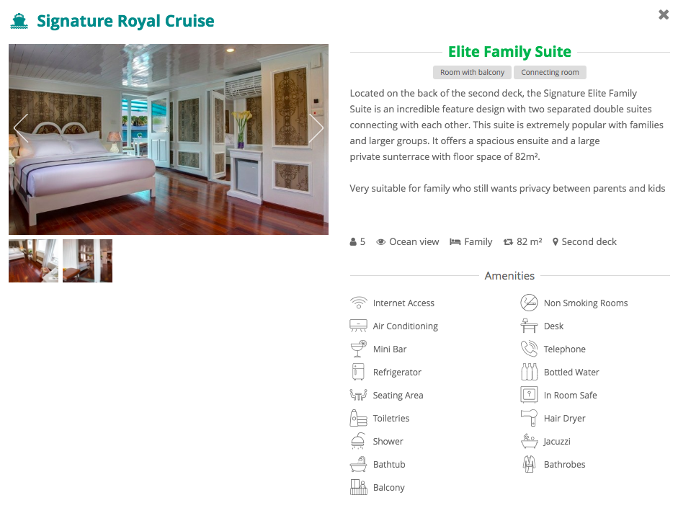Click the Hair Dryer icon
This screenshot has height=526, width=678.
529,418
